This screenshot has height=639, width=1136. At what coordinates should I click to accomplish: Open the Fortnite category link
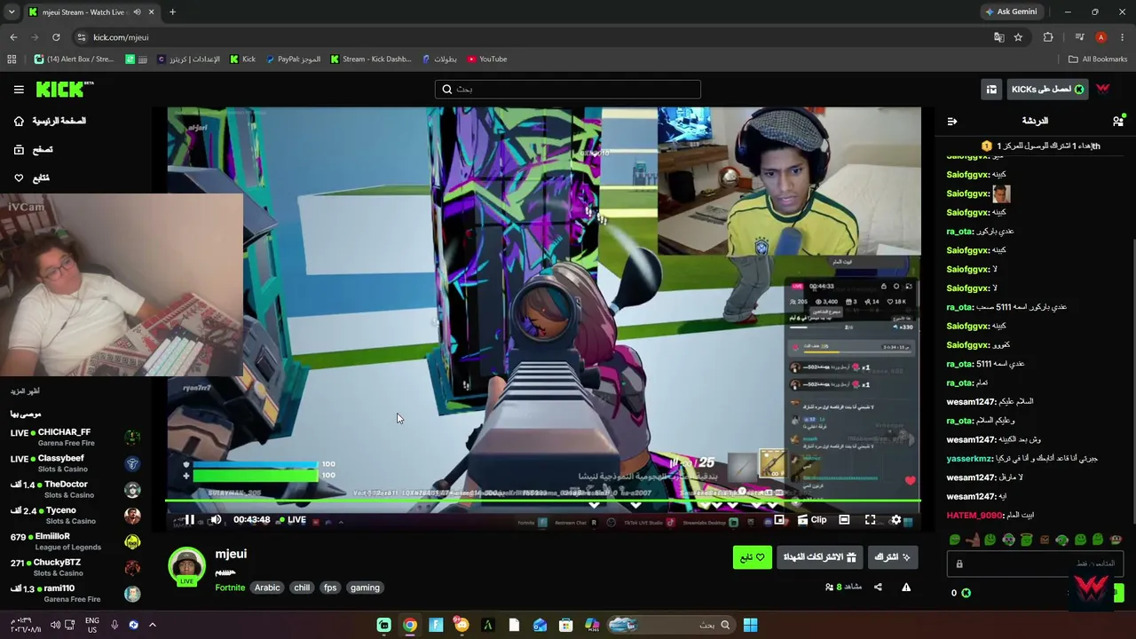click(230, 588)
